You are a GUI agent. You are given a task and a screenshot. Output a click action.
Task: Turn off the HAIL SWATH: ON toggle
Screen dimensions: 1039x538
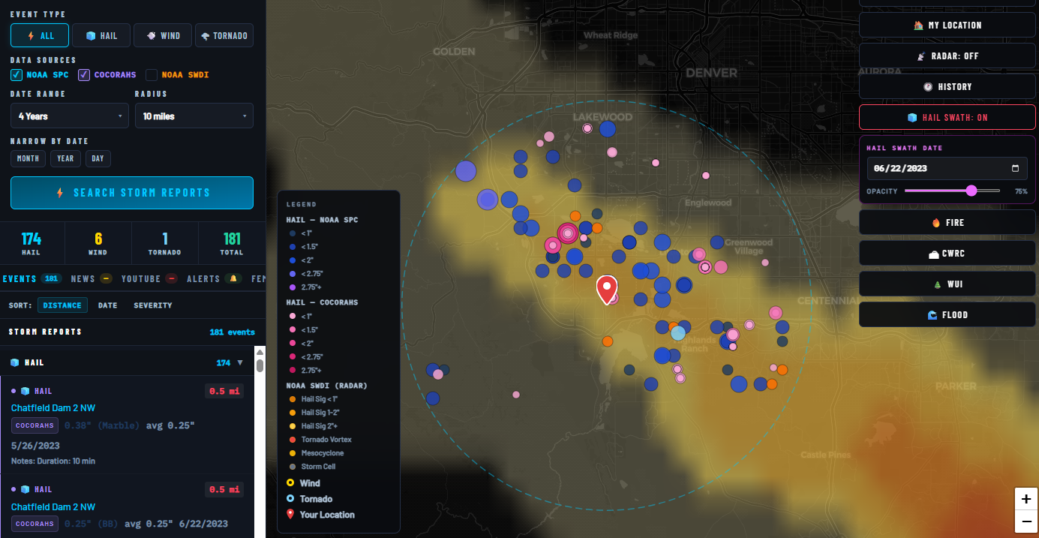(x=947, y=117)
